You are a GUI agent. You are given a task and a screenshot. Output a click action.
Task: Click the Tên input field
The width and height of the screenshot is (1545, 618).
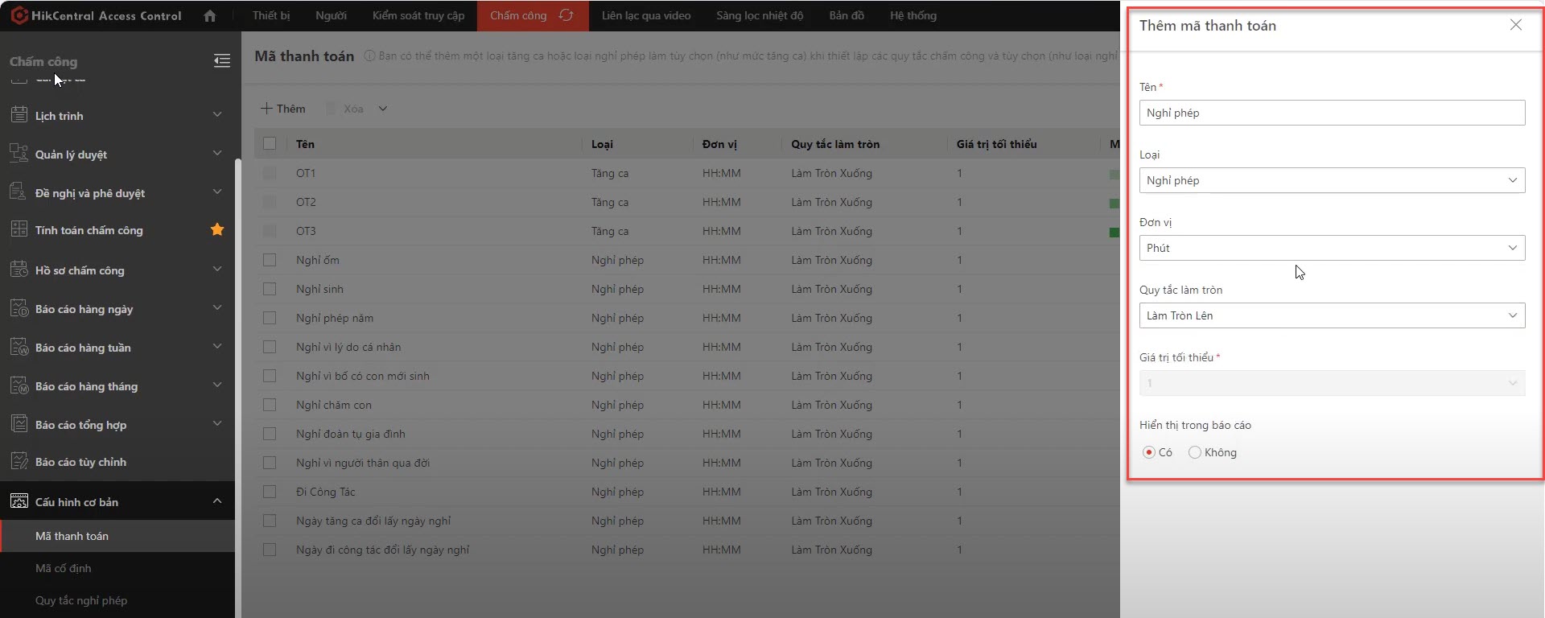1332,113
